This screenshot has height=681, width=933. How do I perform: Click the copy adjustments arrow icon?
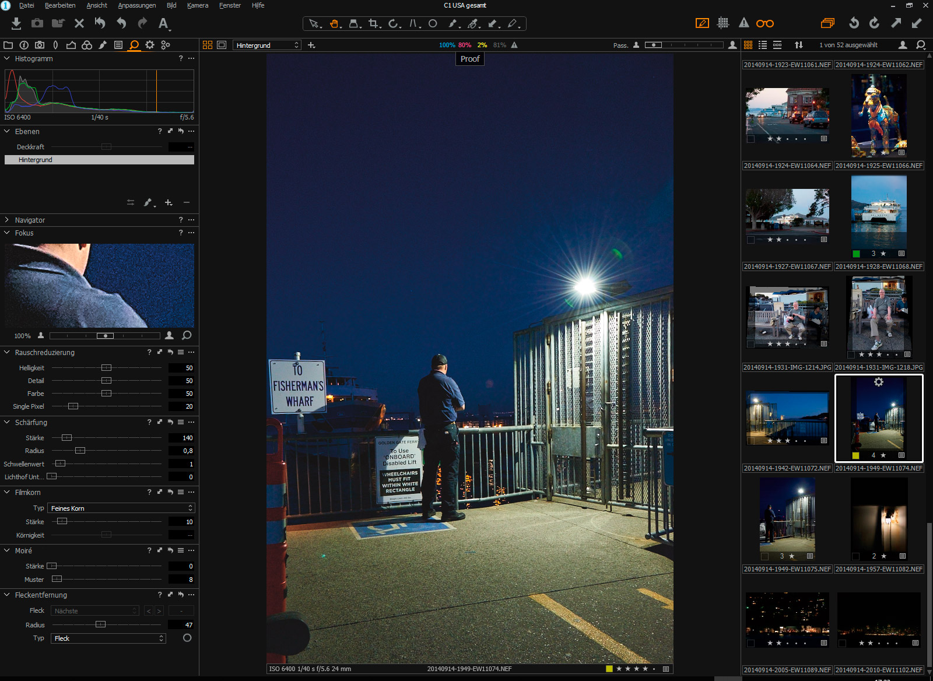(x=896, y=23)
